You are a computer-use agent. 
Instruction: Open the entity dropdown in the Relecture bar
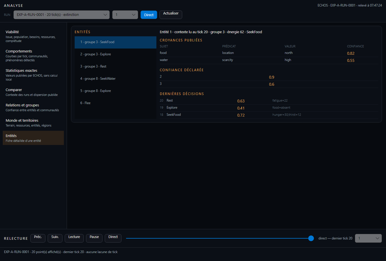pyautogui.click(x=368, y=238)
